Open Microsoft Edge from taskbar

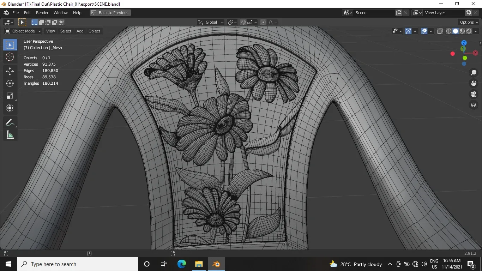[x=181, y=264]
